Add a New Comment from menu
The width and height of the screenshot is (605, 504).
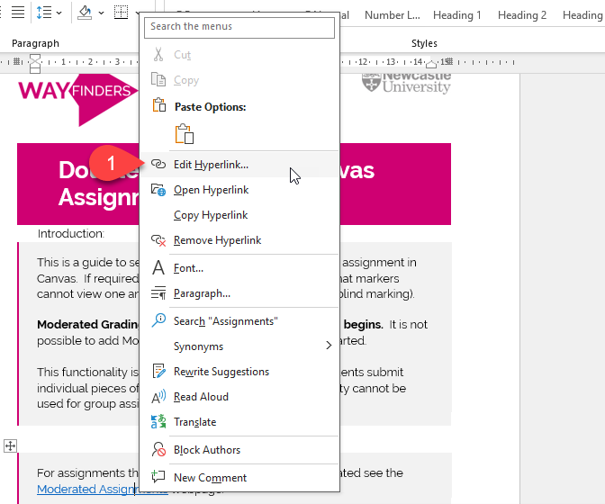click(210, 478)
